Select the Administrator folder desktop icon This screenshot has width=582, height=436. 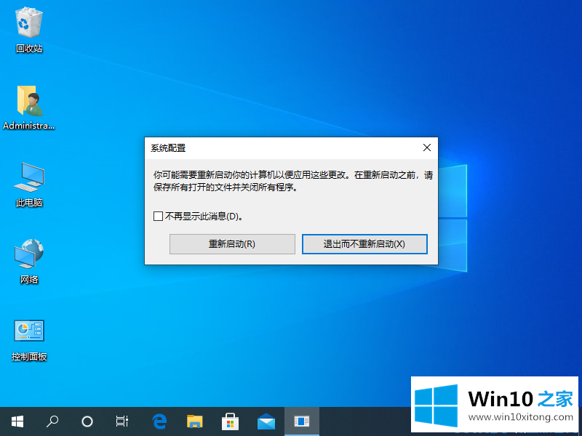point(29,108)
